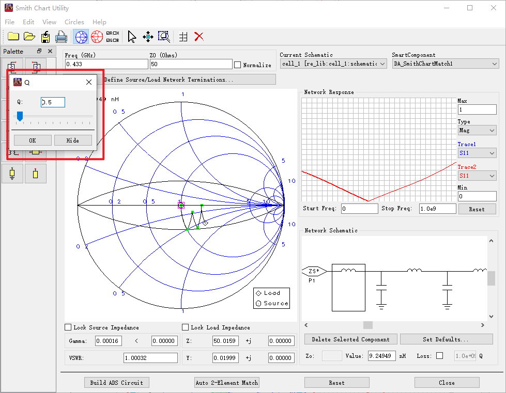Open the Current Schematic dropdown
Viewport: 506px width, 393px height.
[333, 64]
